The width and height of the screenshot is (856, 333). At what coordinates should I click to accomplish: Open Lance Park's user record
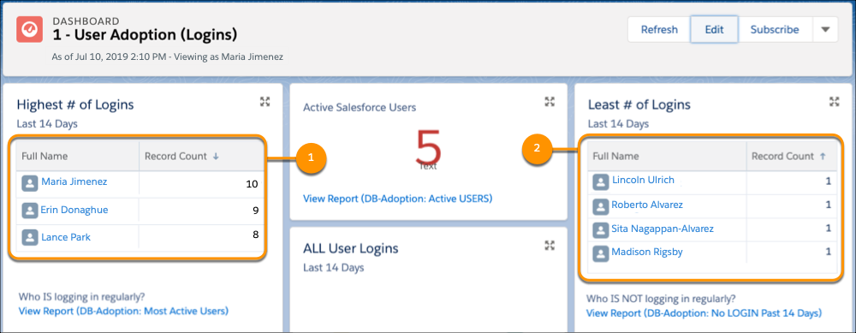pyautogui.click(x=66, y=237)
